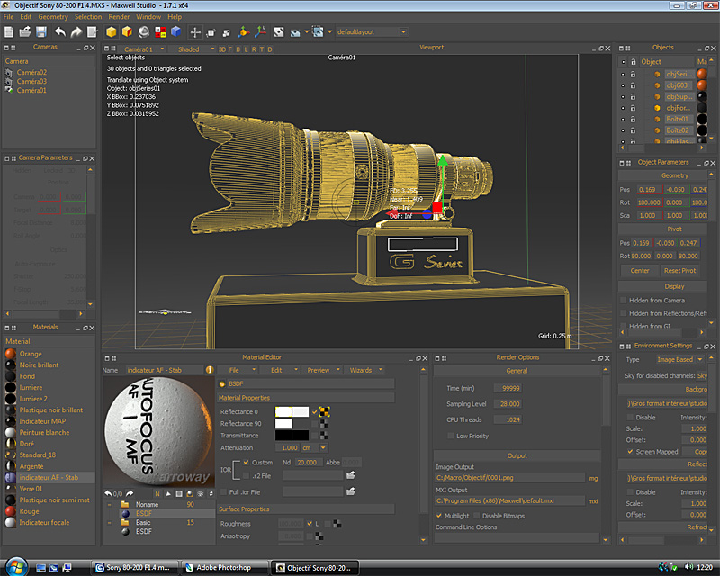This screenshot has width=720, height=576.
Task: Click the preview sphere icon under material preview
Action: [190, 494]
